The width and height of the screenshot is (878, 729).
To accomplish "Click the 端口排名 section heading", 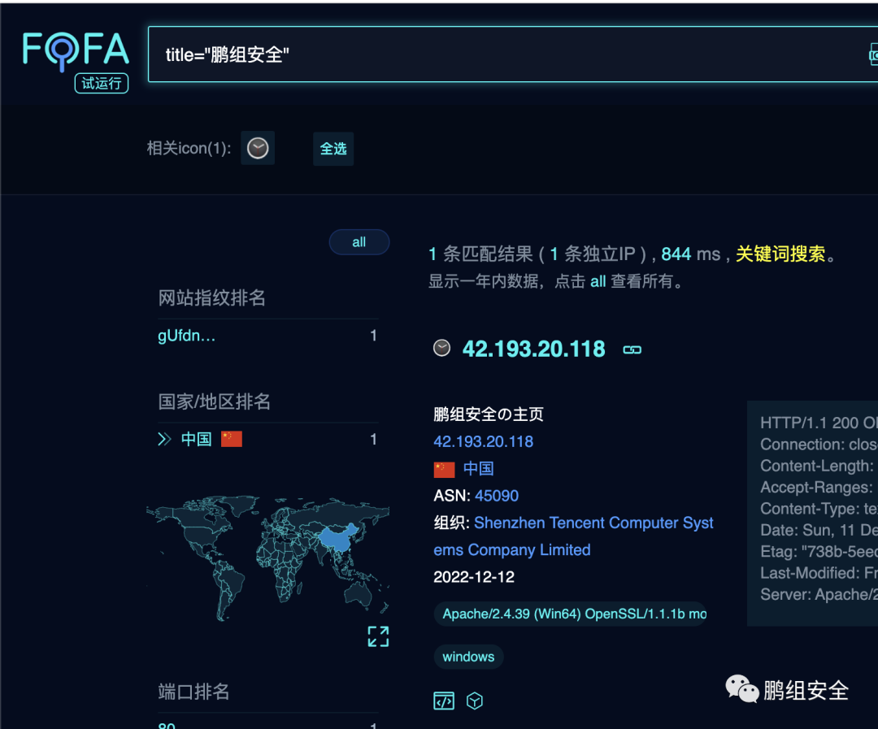I will (193, 692).
